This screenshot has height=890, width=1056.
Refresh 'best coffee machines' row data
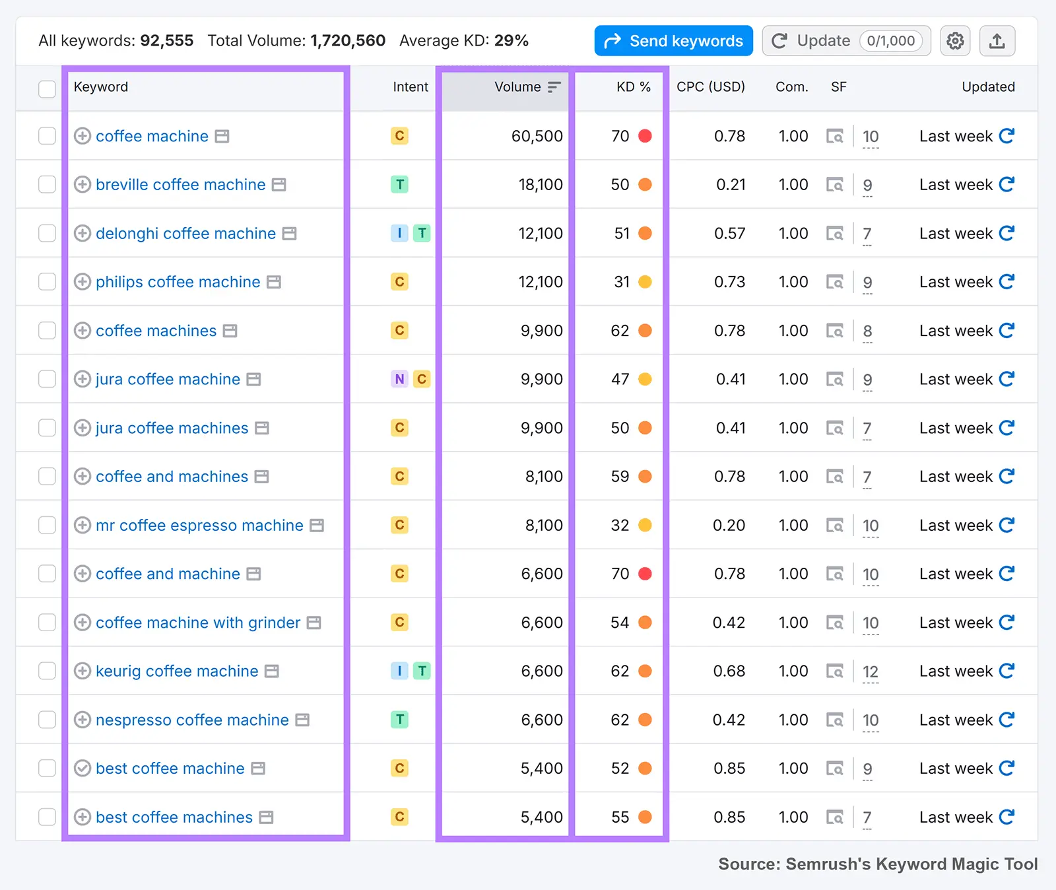tap(1006, 817)
